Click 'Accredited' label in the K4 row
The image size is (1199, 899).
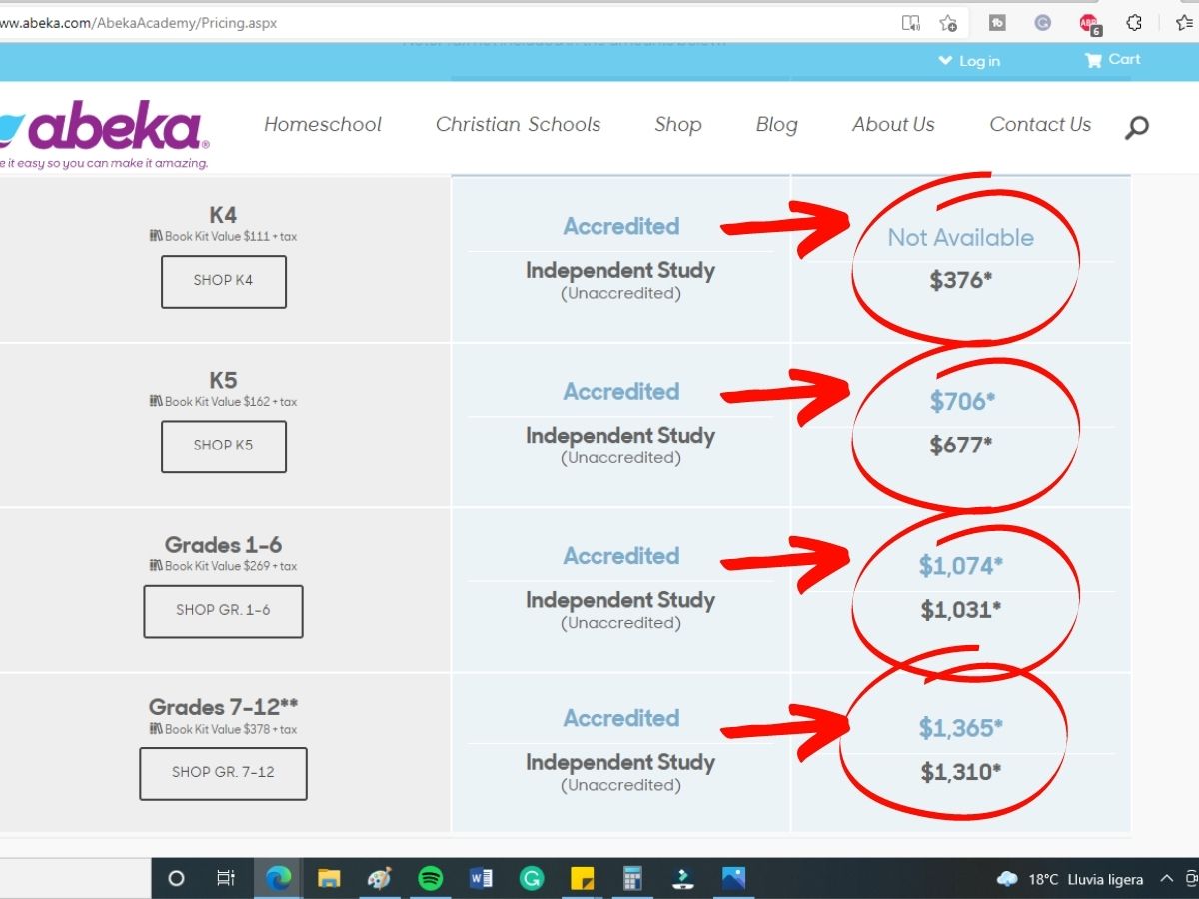coord(621,227)
